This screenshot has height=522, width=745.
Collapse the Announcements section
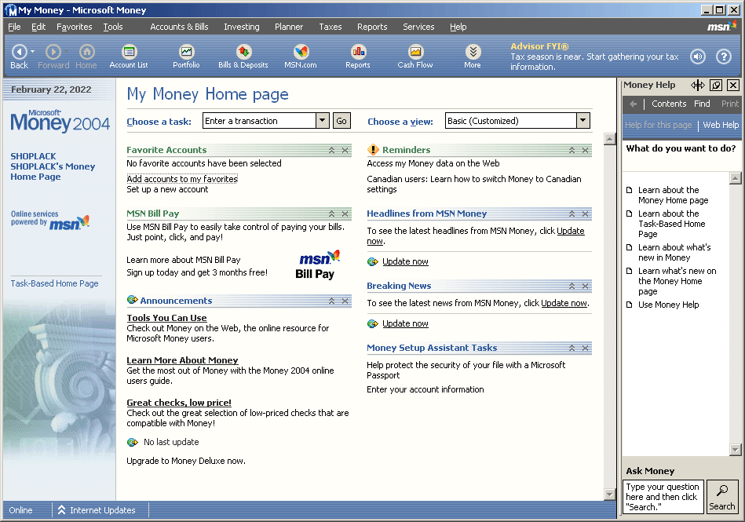(331, 301)
